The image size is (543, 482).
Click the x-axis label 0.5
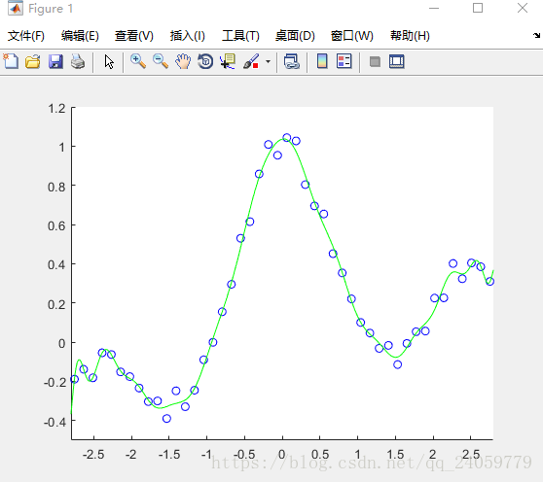[320, 455]
